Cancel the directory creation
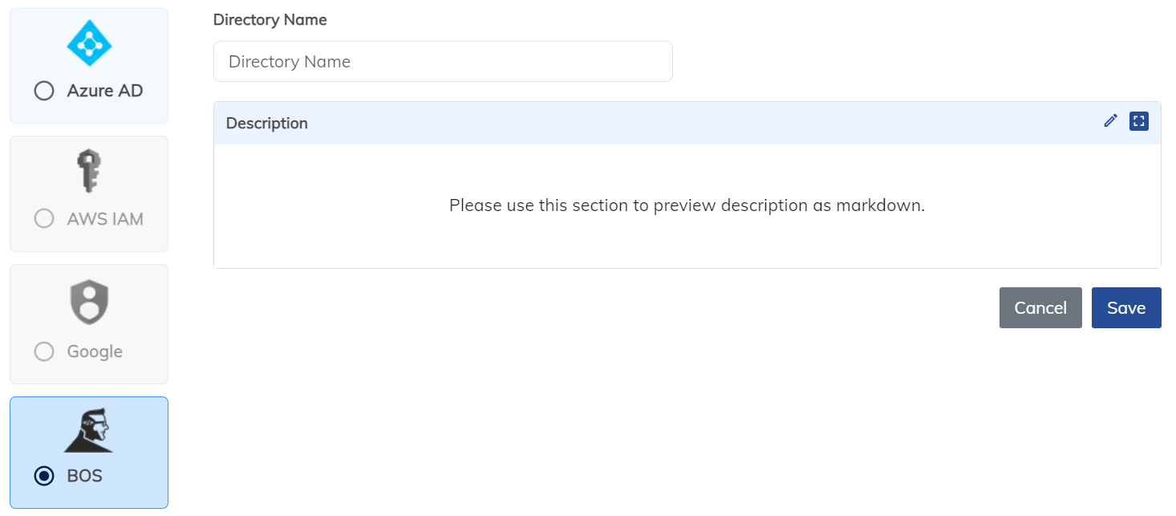Image resolution: width=1176 pixels, height=516 pixels. pos(1040,308)
